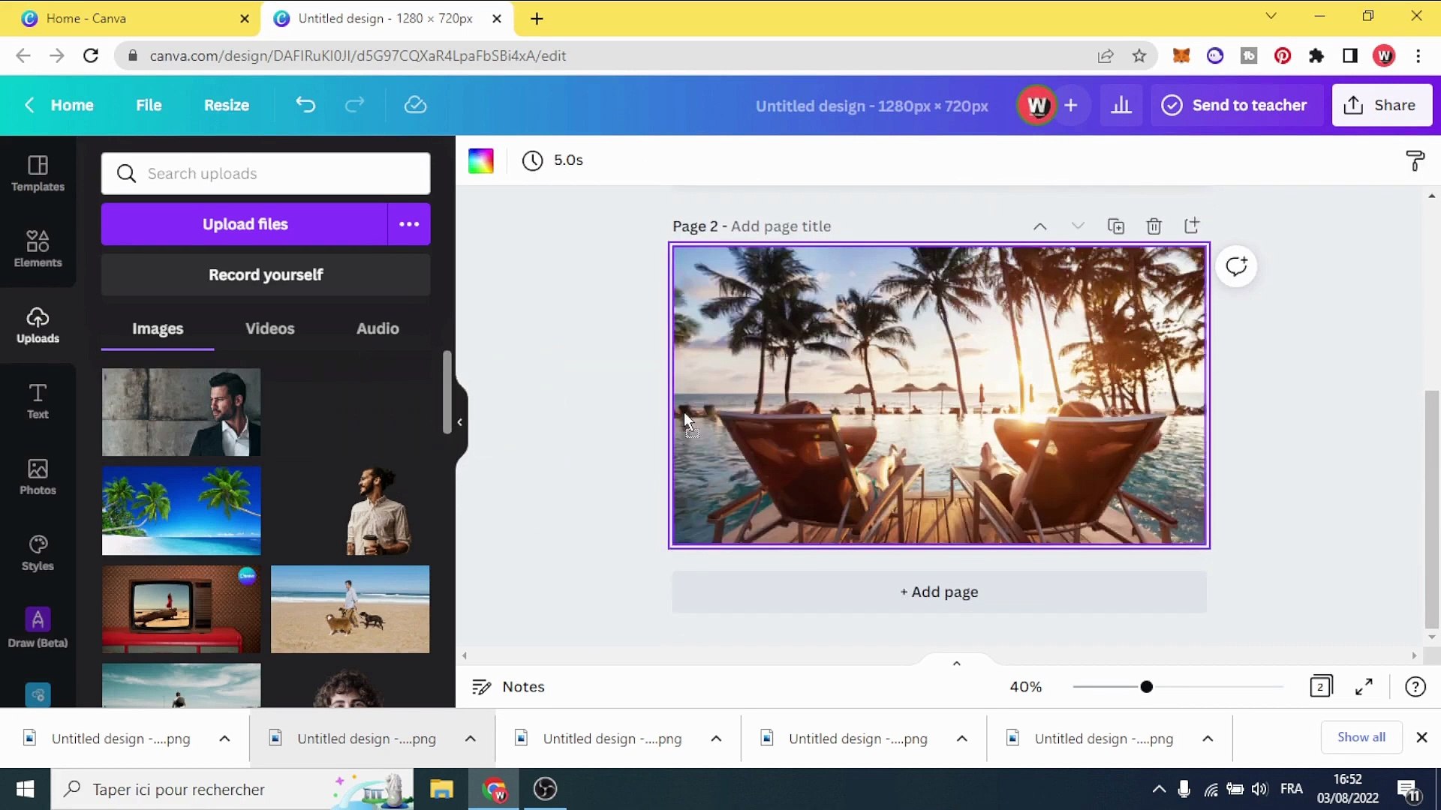Duplicate Page 2 with the copy icon
The image size is (1441, 810).
pos(1116,226)
